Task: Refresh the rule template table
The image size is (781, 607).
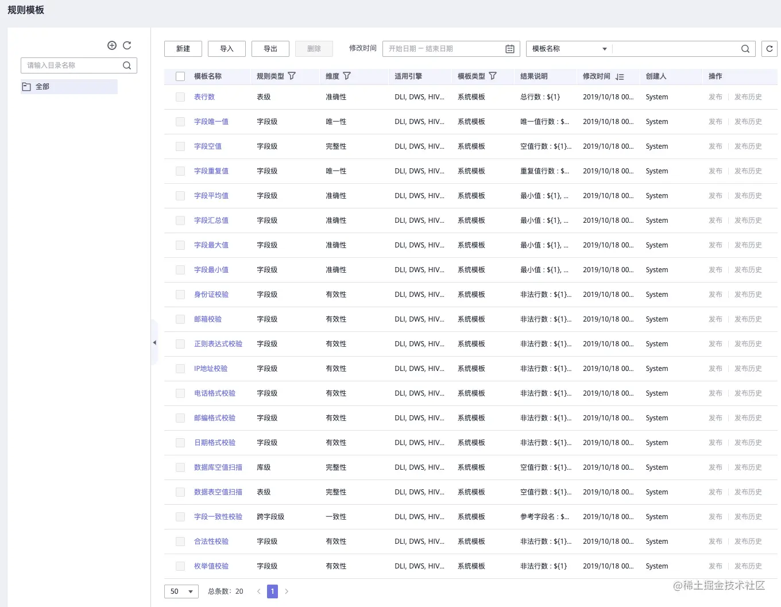Action: point(770,49)
